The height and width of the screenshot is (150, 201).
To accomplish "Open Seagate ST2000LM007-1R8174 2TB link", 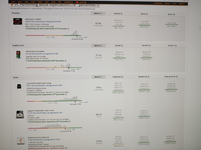I will tap(40, 111).
